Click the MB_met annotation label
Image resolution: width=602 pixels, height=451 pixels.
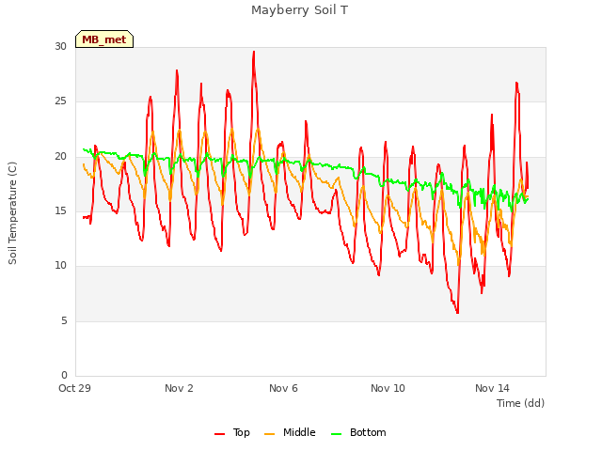pyautogui.click(x=104, y=39)
